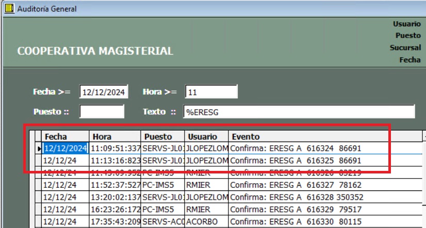This screenshot has height=228, width=426.
Task: Click the Auditoría General window icon
Action: coord(9,9)
